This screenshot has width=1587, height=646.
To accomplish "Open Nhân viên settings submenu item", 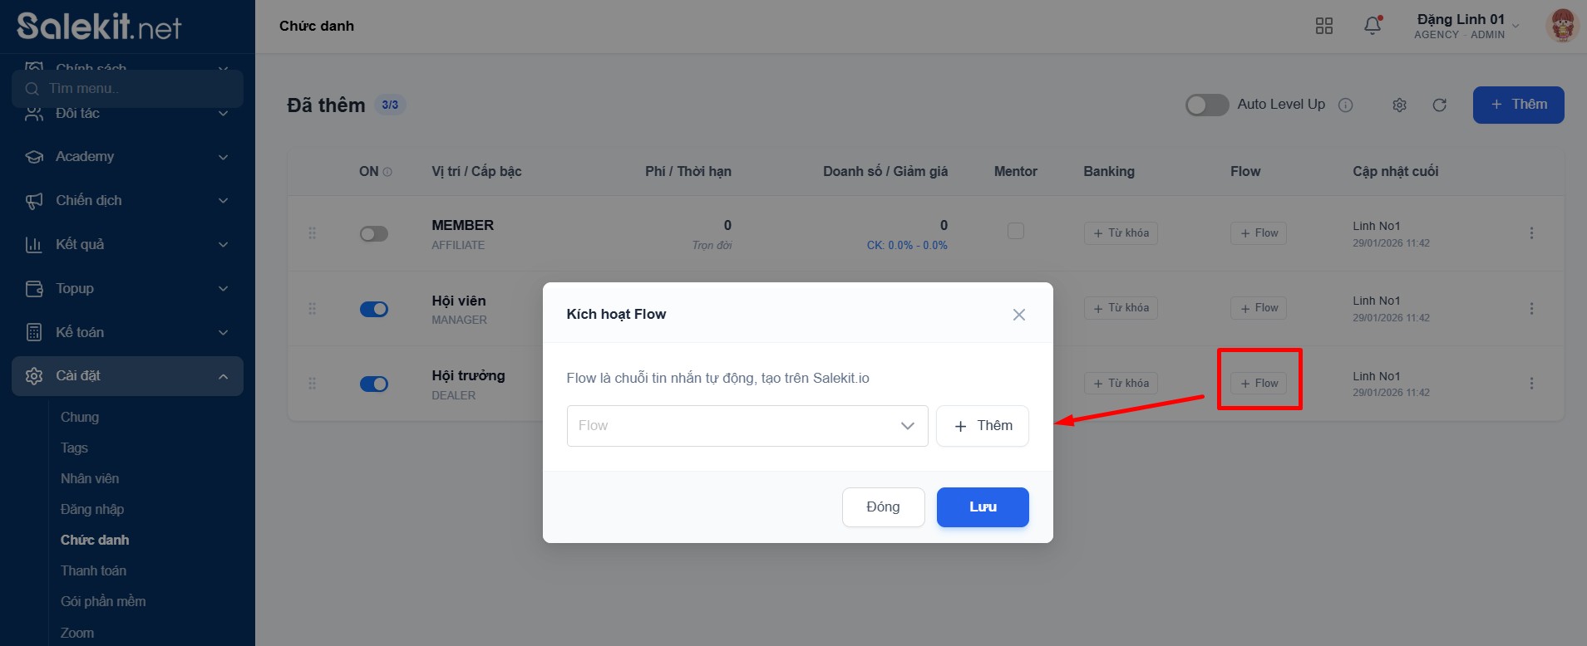I will (x=90, y=478).
